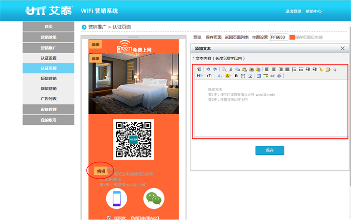Click the Redo arrow in editor toolbar
This screenshot has height=223, width=351.
(x=215, y=69)
